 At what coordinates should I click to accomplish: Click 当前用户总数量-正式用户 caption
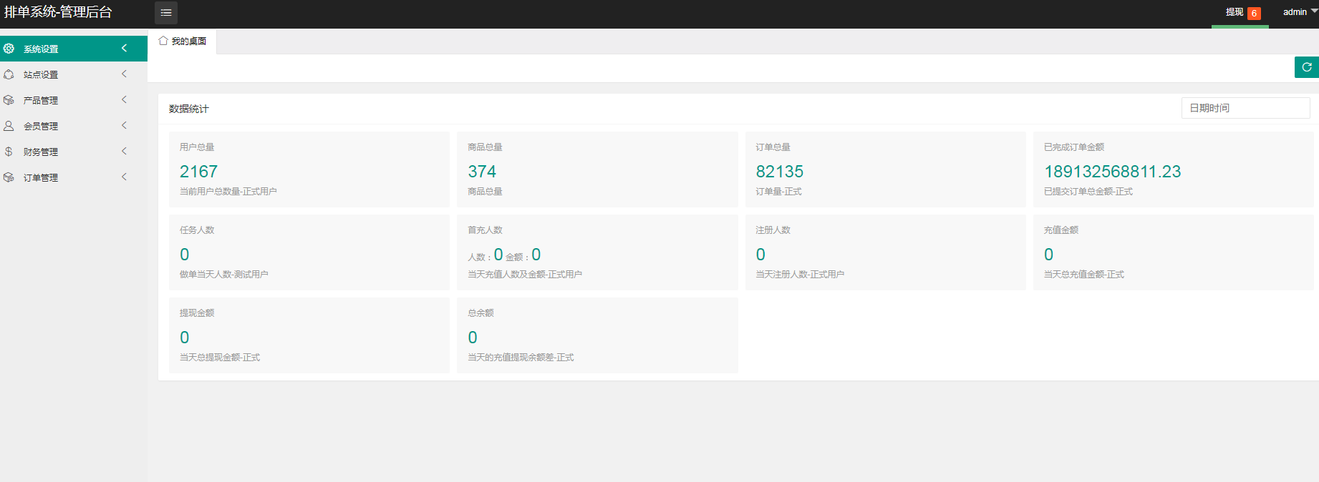[x=228, y=192]
